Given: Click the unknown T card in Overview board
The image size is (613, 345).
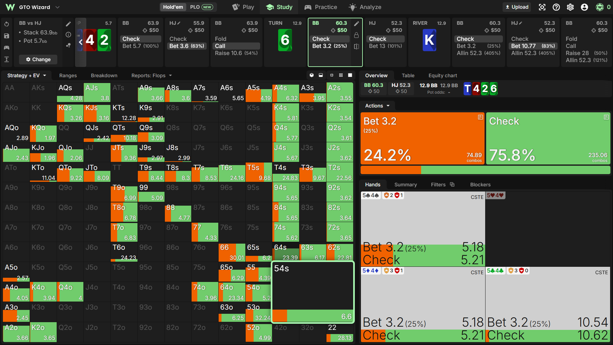Looking at the screenshot, I should [467, 89].
